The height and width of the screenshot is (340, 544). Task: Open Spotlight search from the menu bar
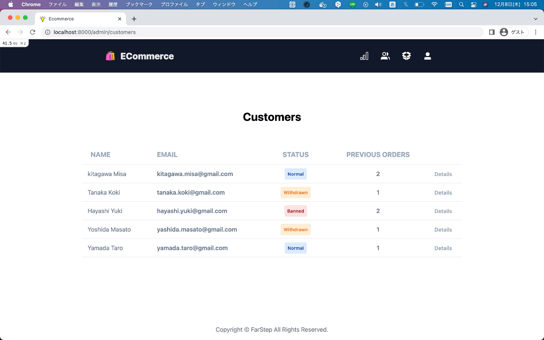click(461, 4)
